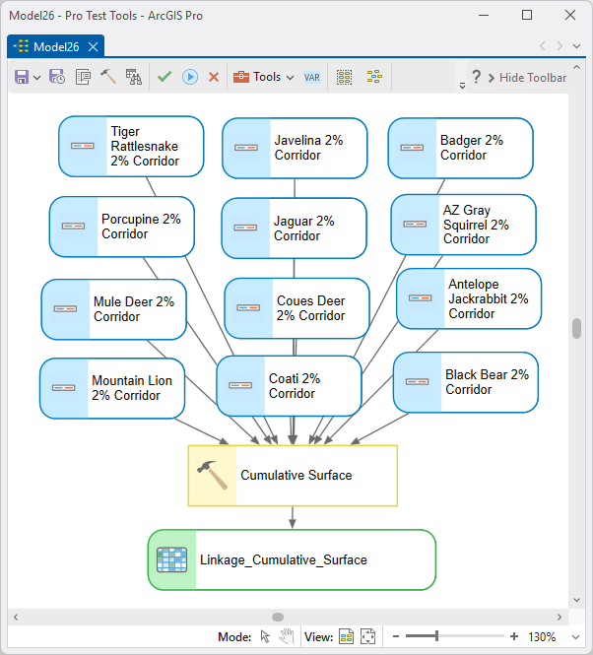The height and width of the screenshot is (655, 593).
Task: Click the hammer icon in Cumulative Surface
Action: pyautogui.click(x=213, y=476)
